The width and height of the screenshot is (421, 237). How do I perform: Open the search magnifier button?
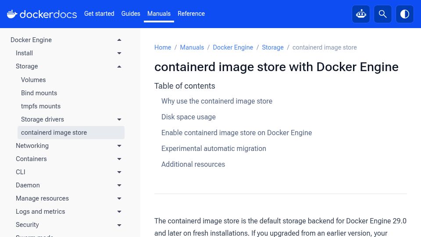tap(382, 14)
